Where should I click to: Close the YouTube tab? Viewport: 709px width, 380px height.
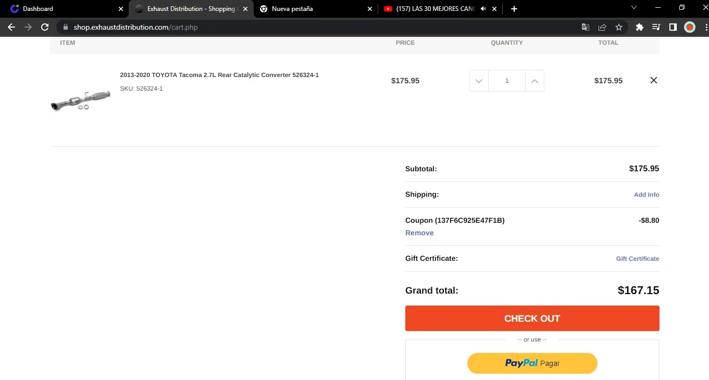coord(494,9)
